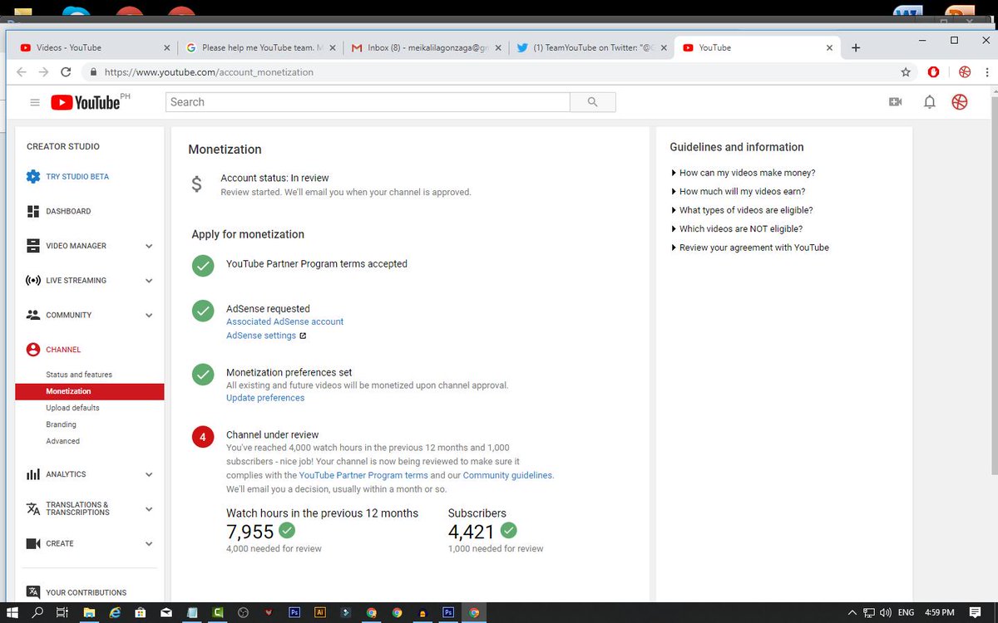The width and height of the screenshot is (998, 623).
Task: Click the browser address bar URL
Action: pos(209,72)
